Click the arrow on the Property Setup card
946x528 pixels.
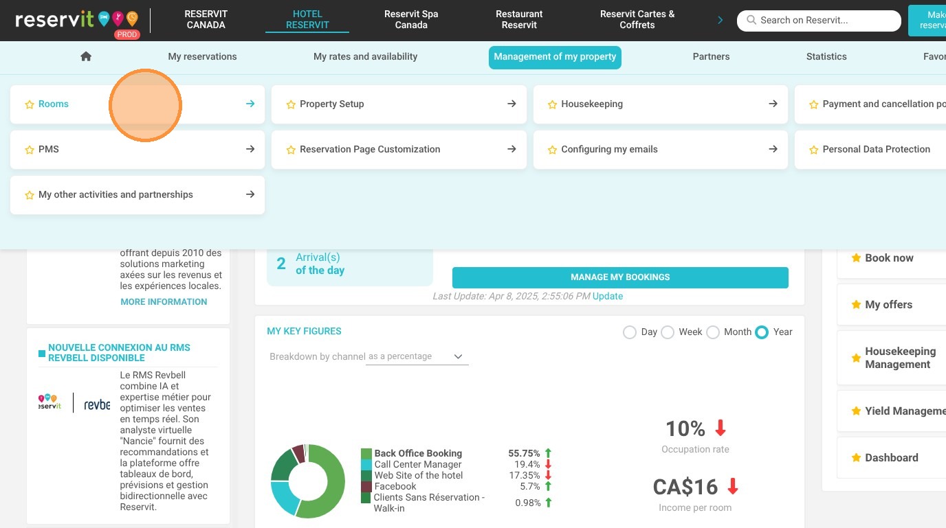coord(511,104)
